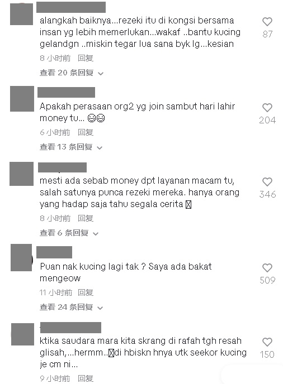Like the comment with 87 likes
The width and height of the screenshot is (283, 384).
[x=267, y=22]
